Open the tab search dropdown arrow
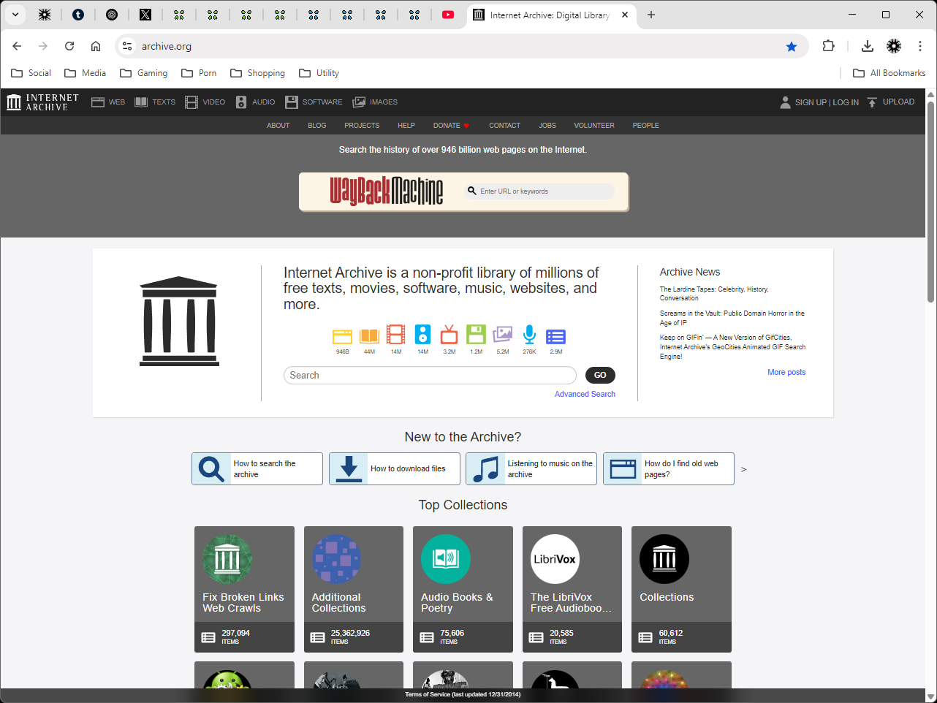 click(15, 15)
